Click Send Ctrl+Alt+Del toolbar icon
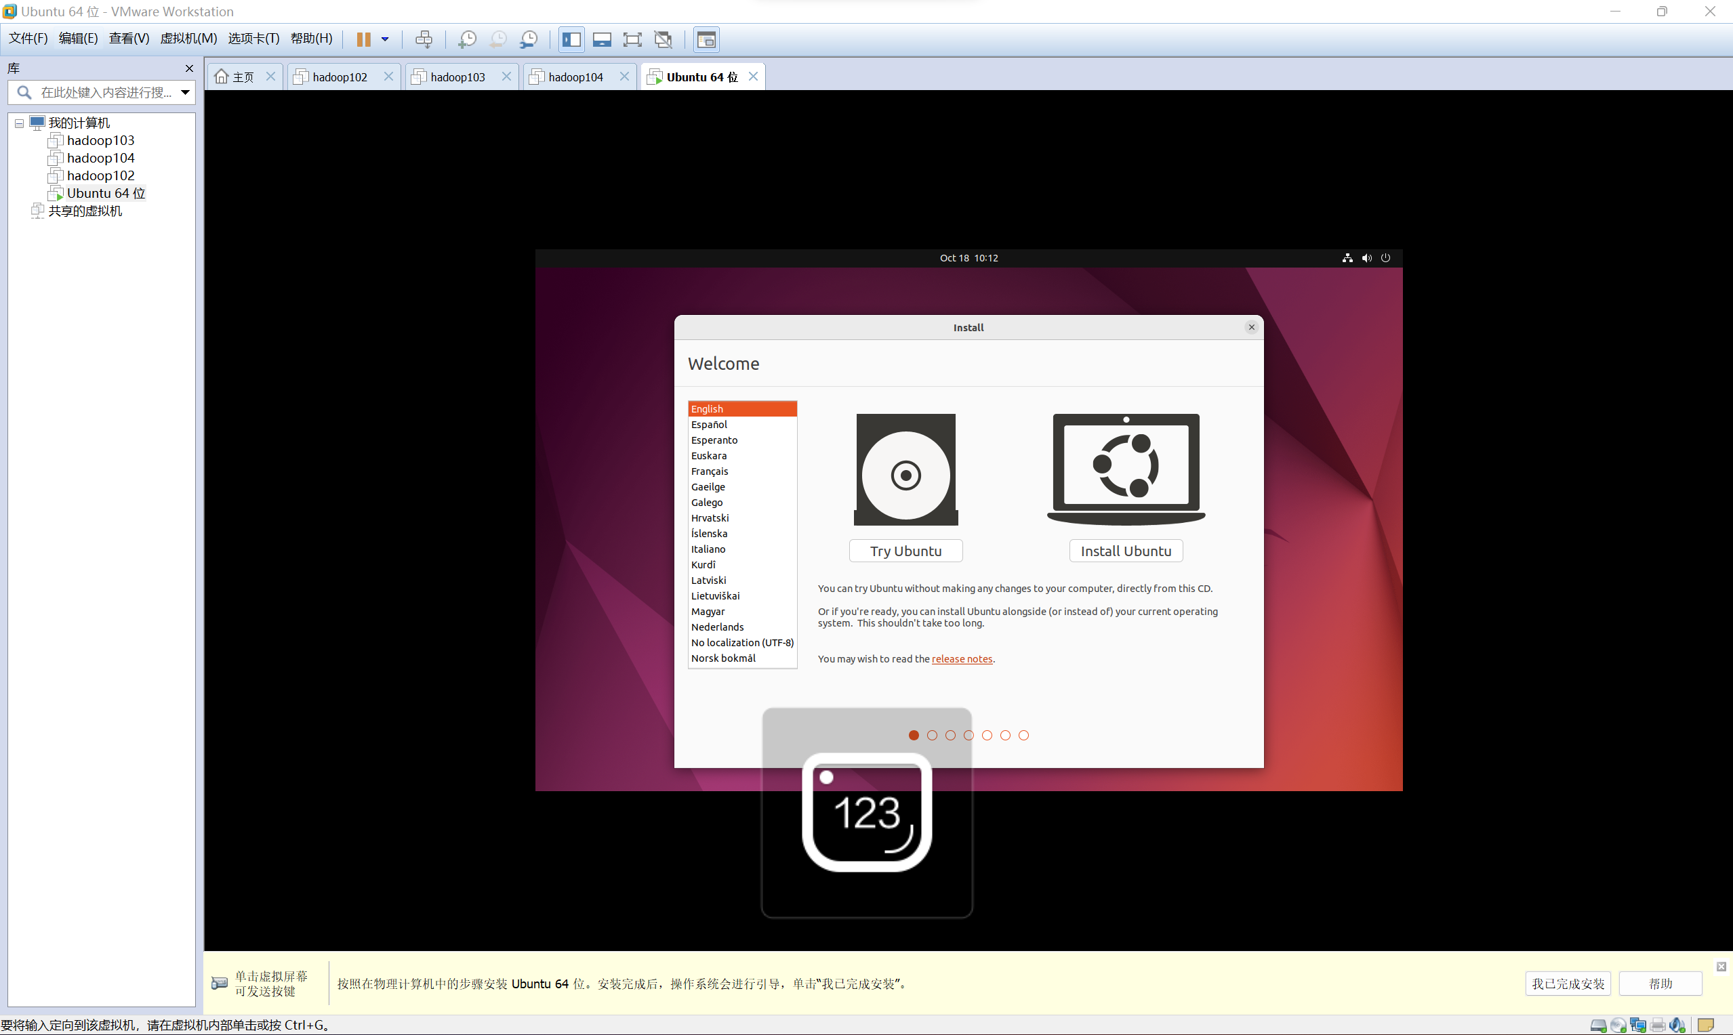Screen dimensions: 1733x1035 click(x=424, y=39)
